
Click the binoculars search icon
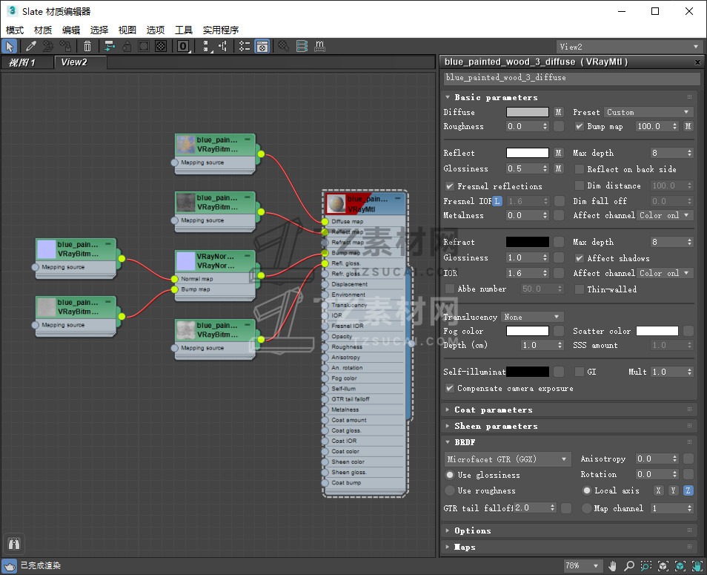click(x=13, y=543)
